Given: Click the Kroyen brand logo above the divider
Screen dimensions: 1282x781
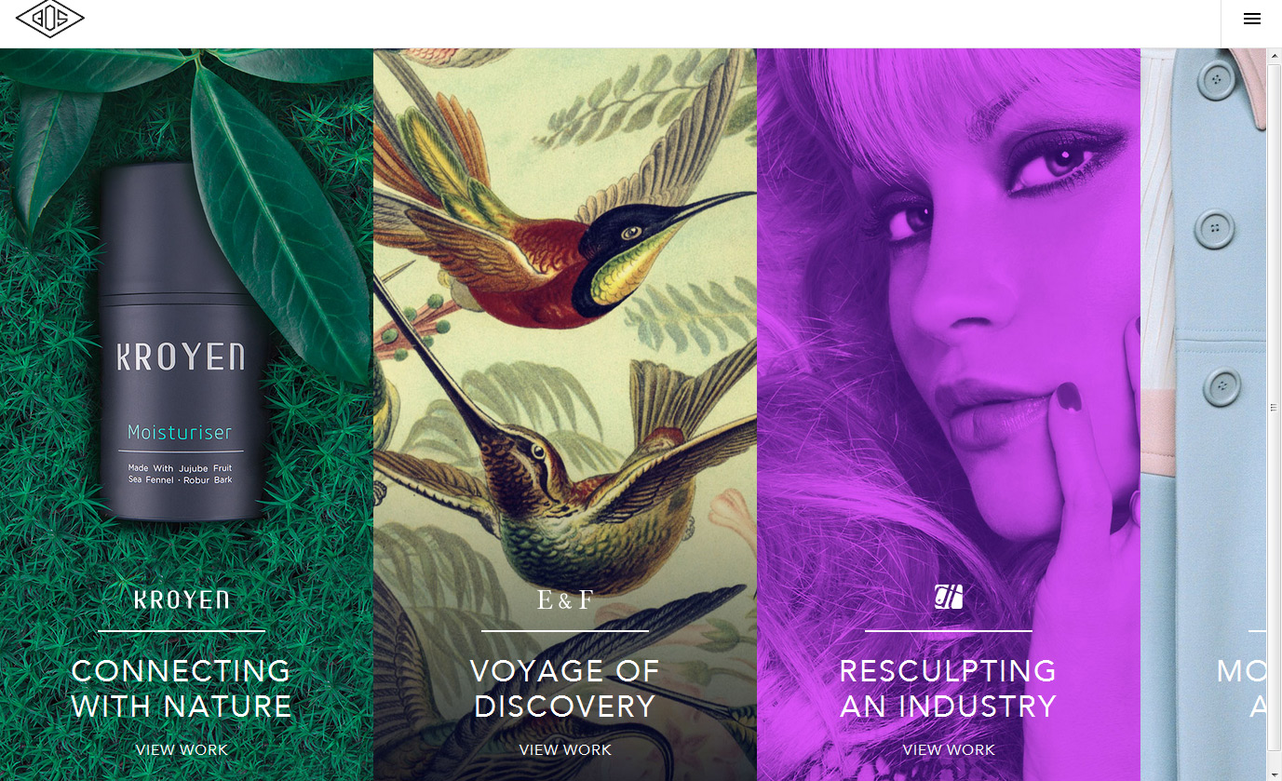Looking at the screenshot, I should [x=182, y=599].
